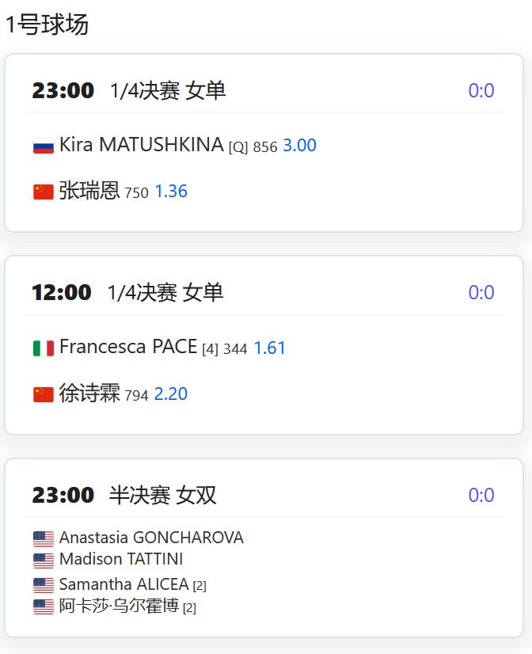Click the Italian flag beside Francesca PACE
The width and height of the screenshot is (532, 654).
43,348
